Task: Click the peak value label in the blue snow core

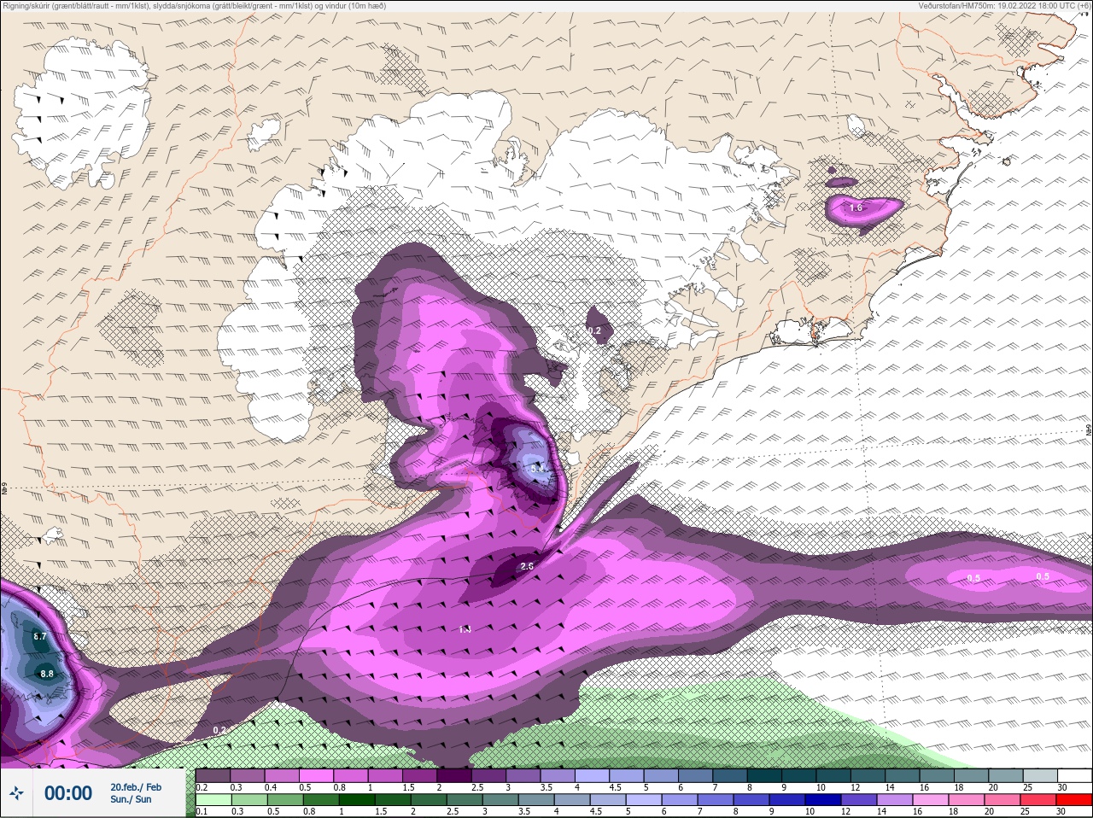Action: 537,469
